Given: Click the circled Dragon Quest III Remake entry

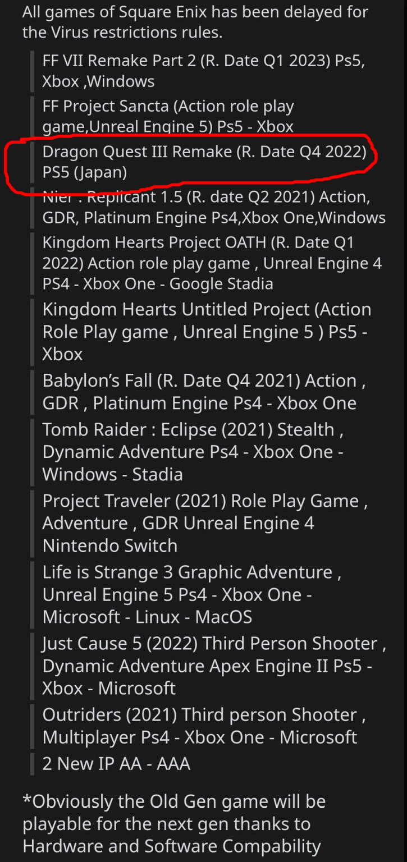Looking at the screenshot, I should 204,162.
